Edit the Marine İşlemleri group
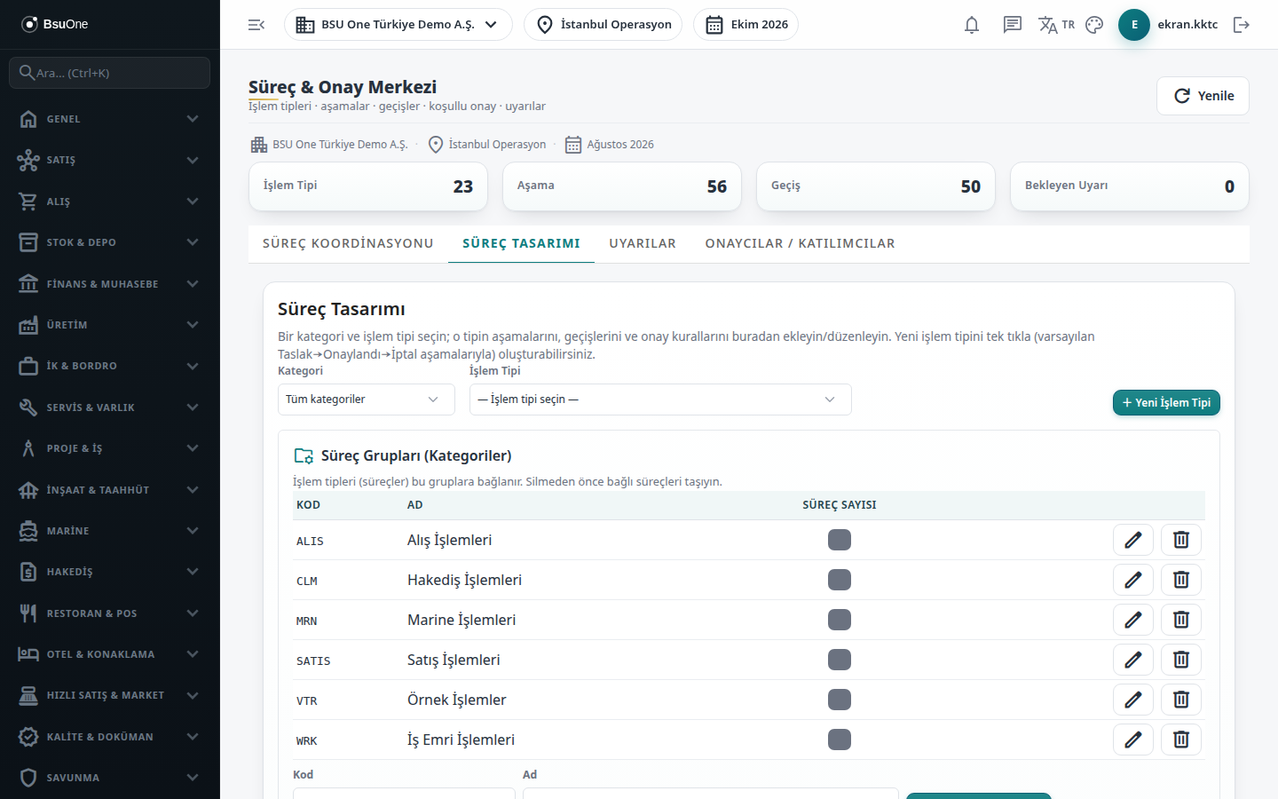Viewport: 1278px width, 799px height. (x=1133, y=620)
